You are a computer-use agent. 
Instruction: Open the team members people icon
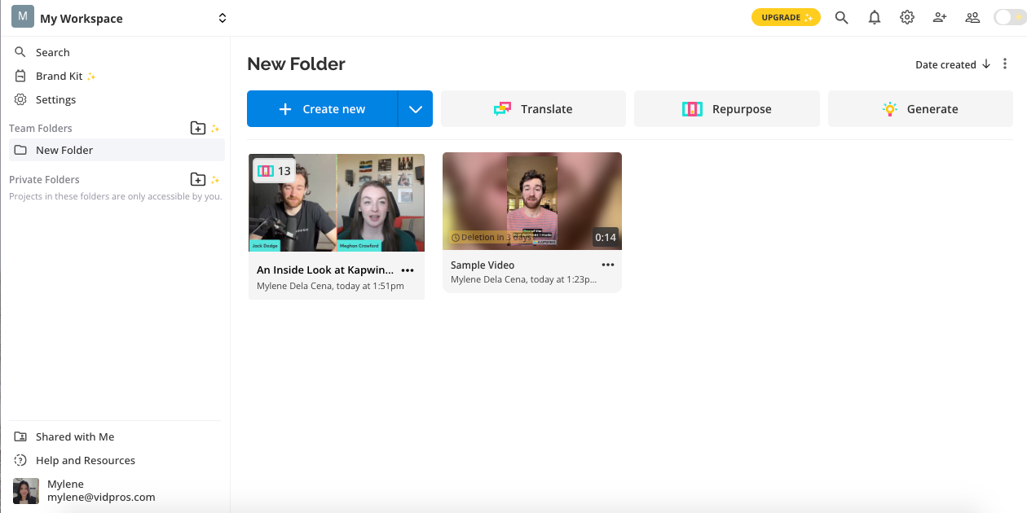[972, 17]
